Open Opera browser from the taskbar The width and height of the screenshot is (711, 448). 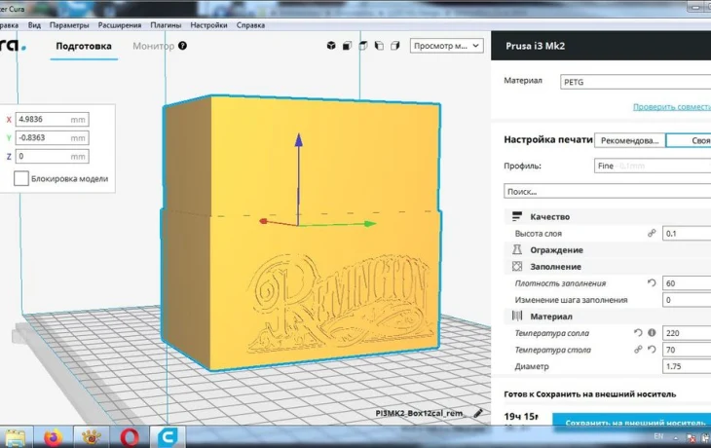point(130,438)
